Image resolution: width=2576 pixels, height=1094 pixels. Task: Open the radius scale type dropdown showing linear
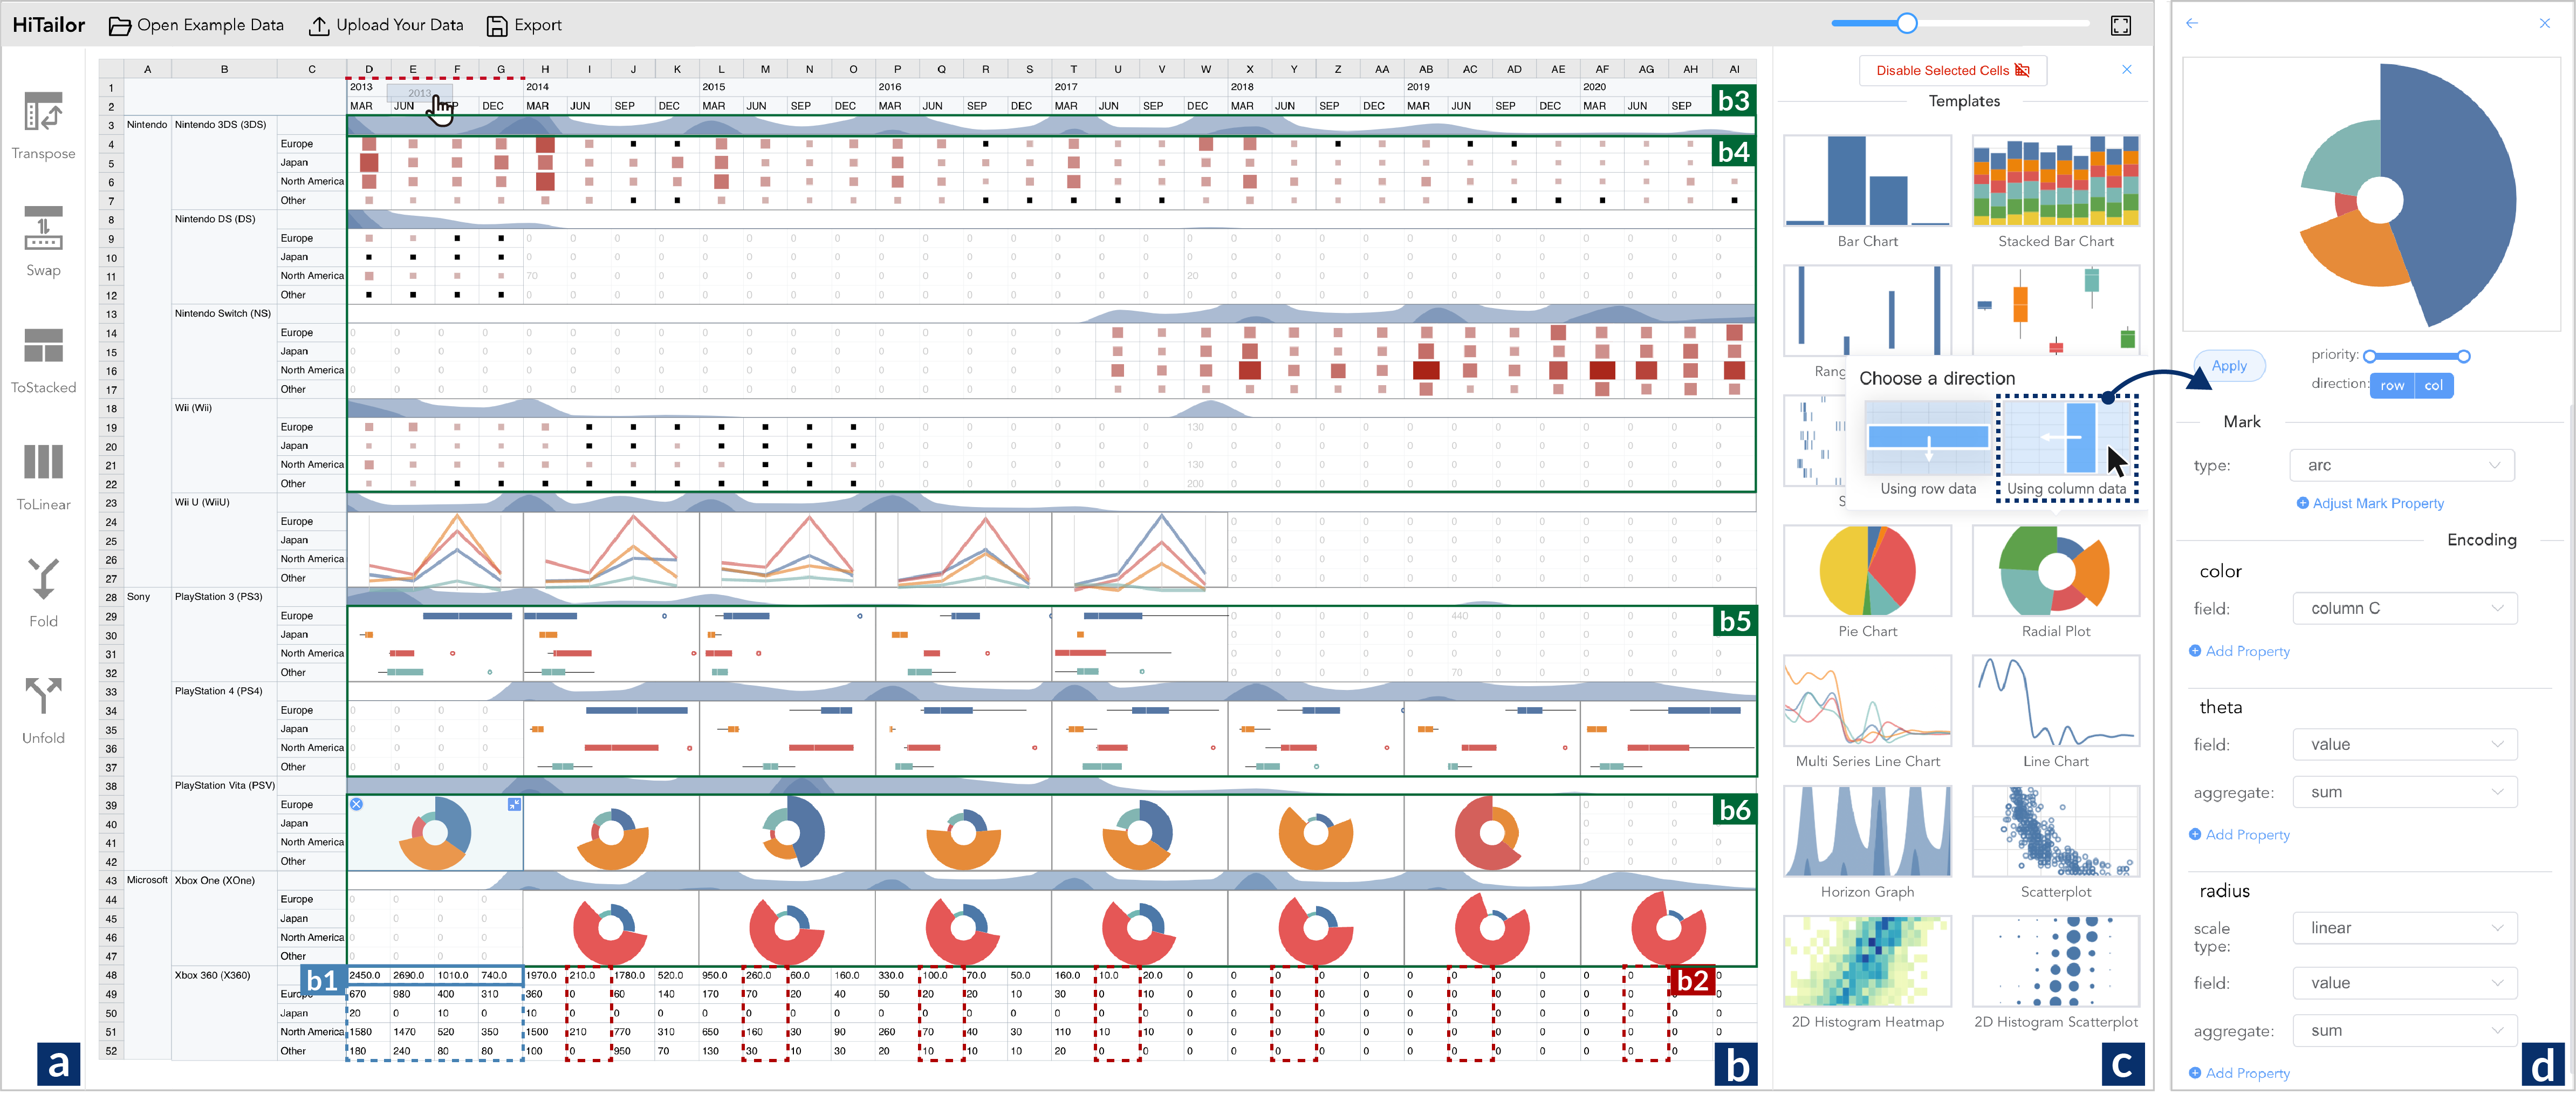[x=2404, y=927]
